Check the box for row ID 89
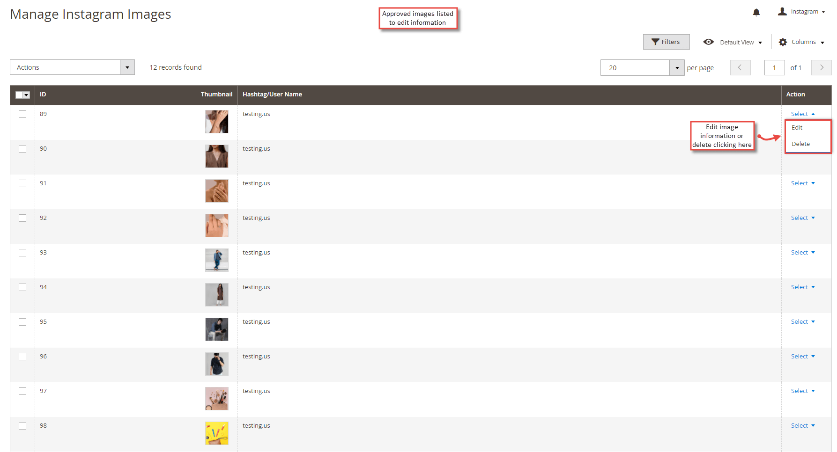The height and width of the screenshot is (452, 837). pos(22,114)
